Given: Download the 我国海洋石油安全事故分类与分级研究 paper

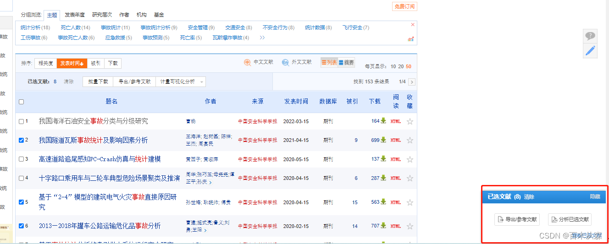Looking at the screenshot, I should pos(383,121).
